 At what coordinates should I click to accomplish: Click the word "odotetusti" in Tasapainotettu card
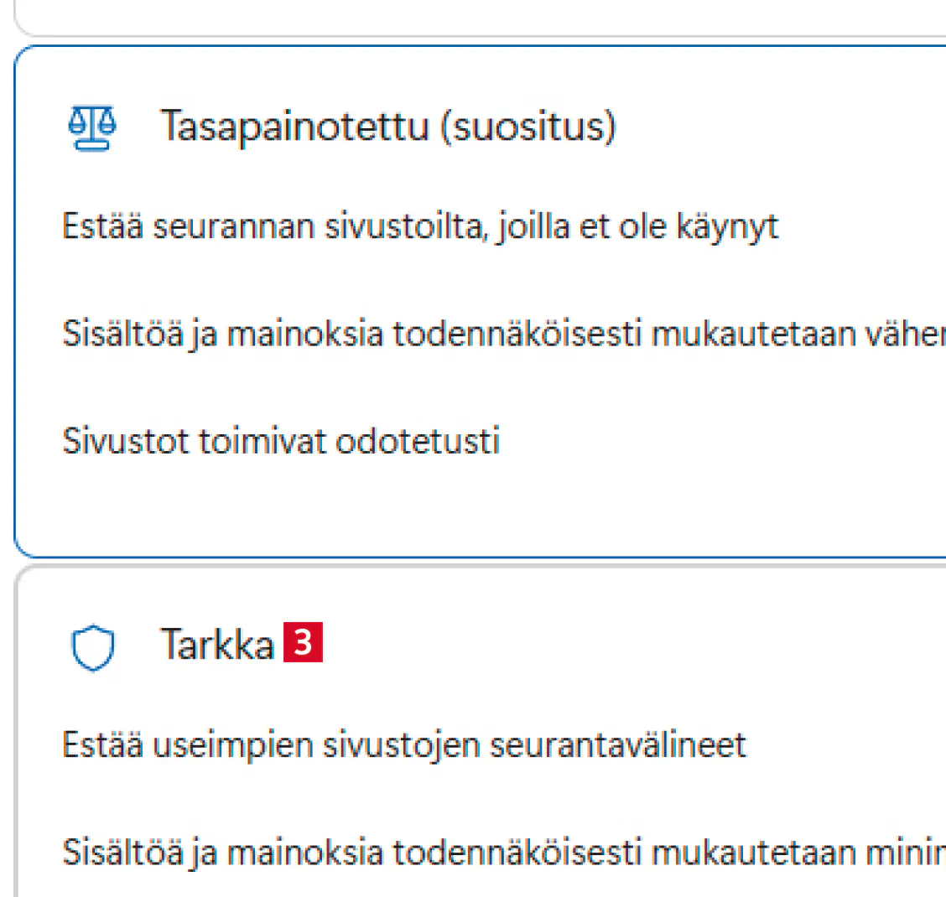[x=417, y=441]
